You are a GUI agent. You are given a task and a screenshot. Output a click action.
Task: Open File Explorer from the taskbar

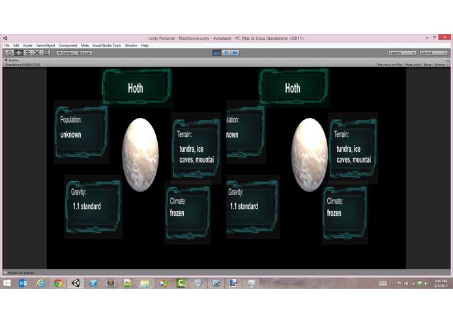coord(145,283)
